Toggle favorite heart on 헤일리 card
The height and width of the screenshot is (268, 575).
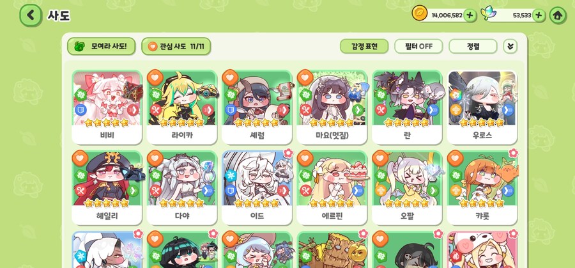tap(80, 158)
